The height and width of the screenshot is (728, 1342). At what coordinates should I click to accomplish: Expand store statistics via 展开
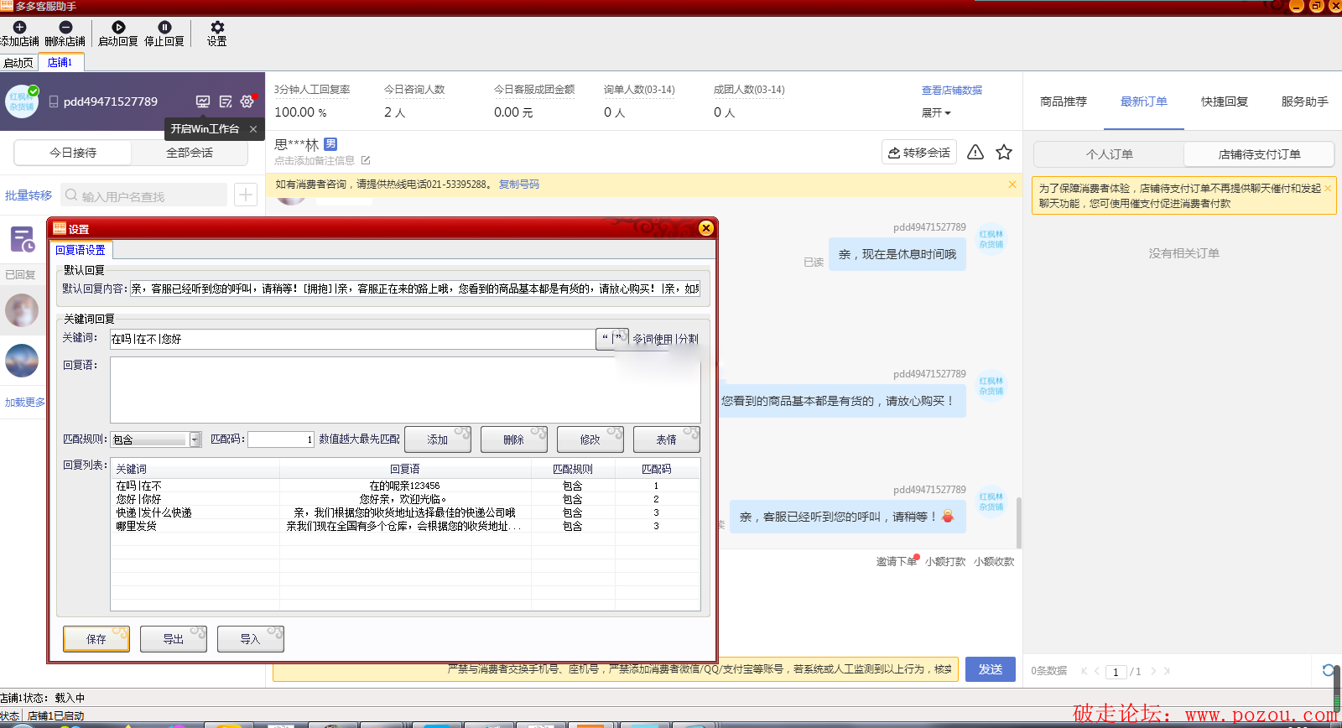[x=936, y=113]
